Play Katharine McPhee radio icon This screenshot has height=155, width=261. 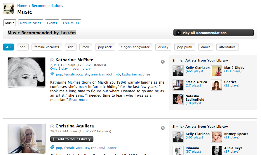tap(52, 60)
